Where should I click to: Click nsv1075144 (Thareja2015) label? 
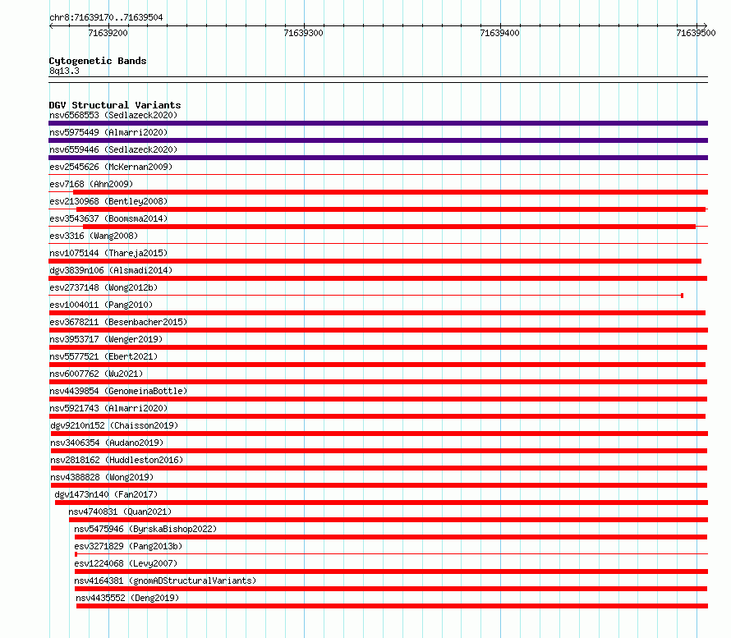pos(108,253)
